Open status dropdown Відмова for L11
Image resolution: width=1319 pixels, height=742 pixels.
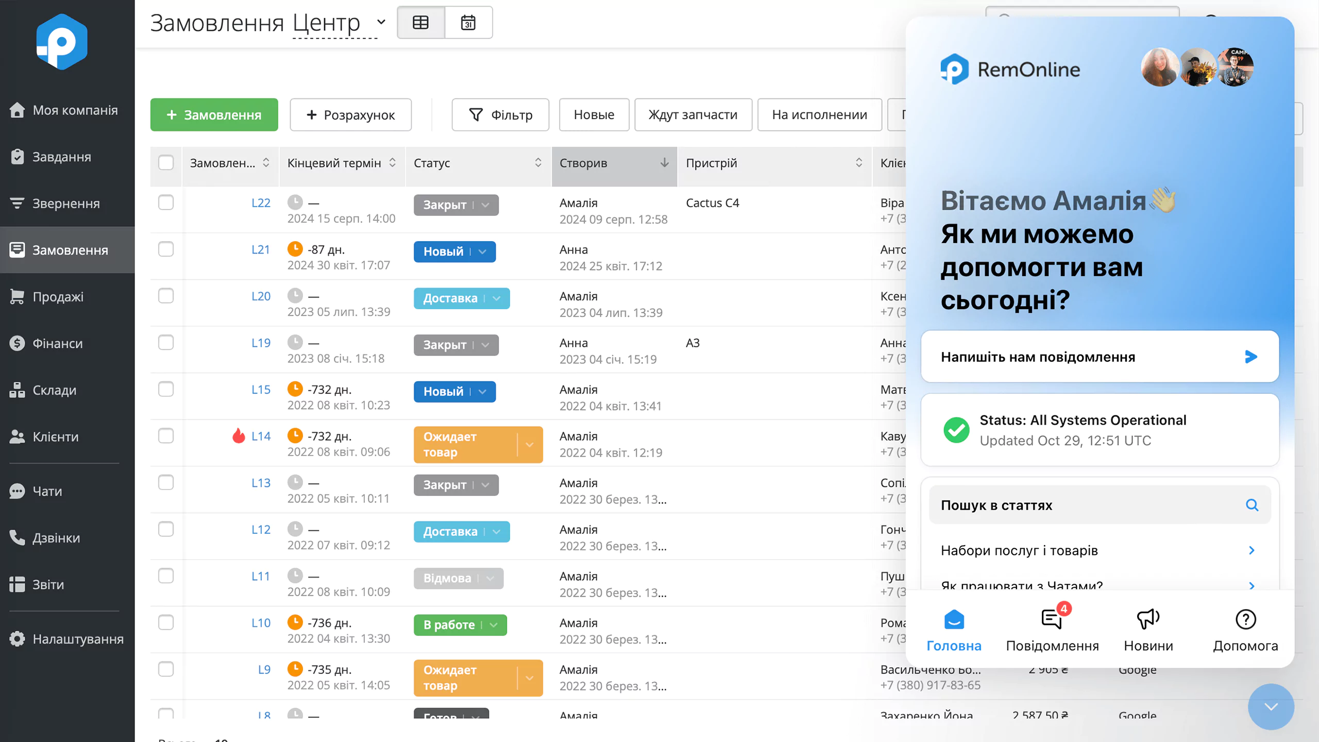pyautogui.click(x=459, y=578)
